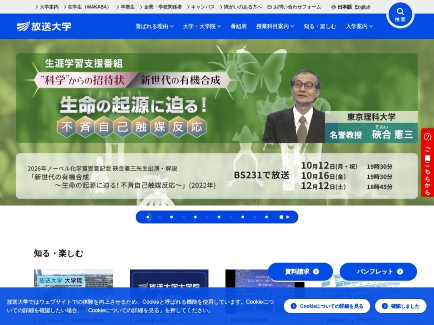Open 企業・学校関係者 link
The height and width of the screenshot is (325, 434).
(x=161, y=7)
